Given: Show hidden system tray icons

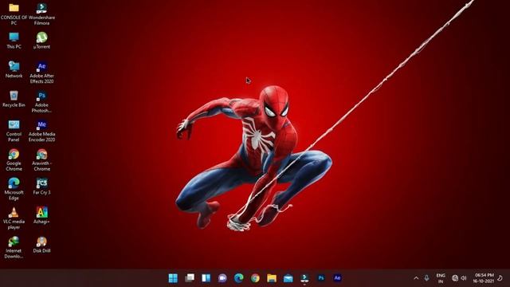Looking at the screenshot, I should (416, 278).
